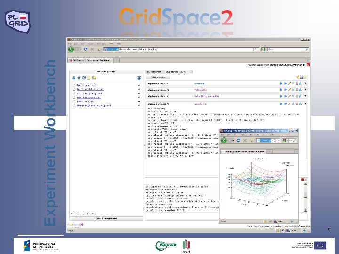Open the hello.exp.xml file link
The height and width of the screenshot is (254, 339).
click(87, 85)
